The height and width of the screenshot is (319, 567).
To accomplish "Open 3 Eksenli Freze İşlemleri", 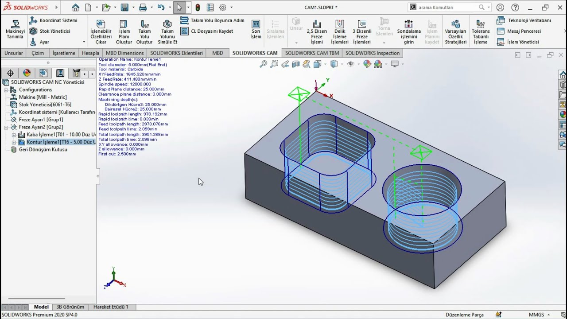I will pyautogui.click(x=362, y=32).
